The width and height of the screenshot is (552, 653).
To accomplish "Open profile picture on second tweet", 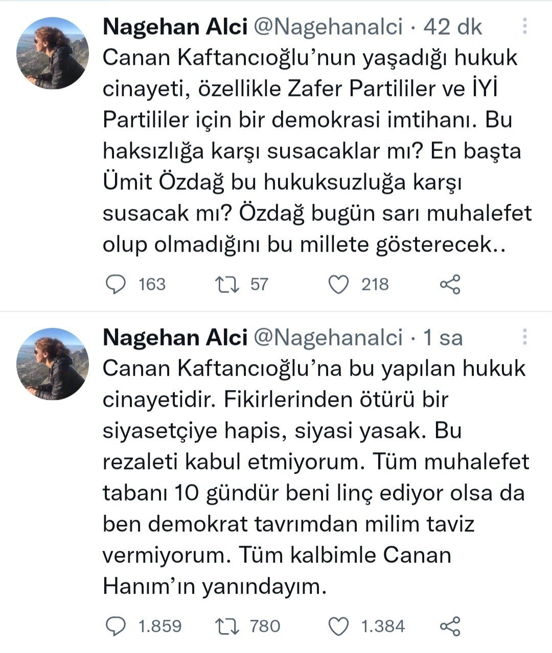I will pos(53,364).
